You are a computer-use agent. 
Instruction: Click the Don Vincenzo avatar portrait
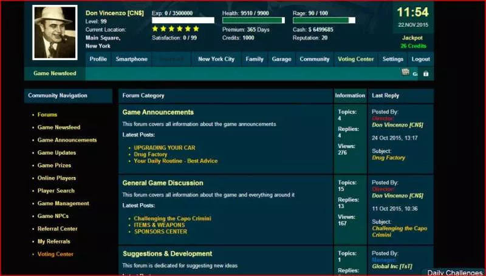55,33
